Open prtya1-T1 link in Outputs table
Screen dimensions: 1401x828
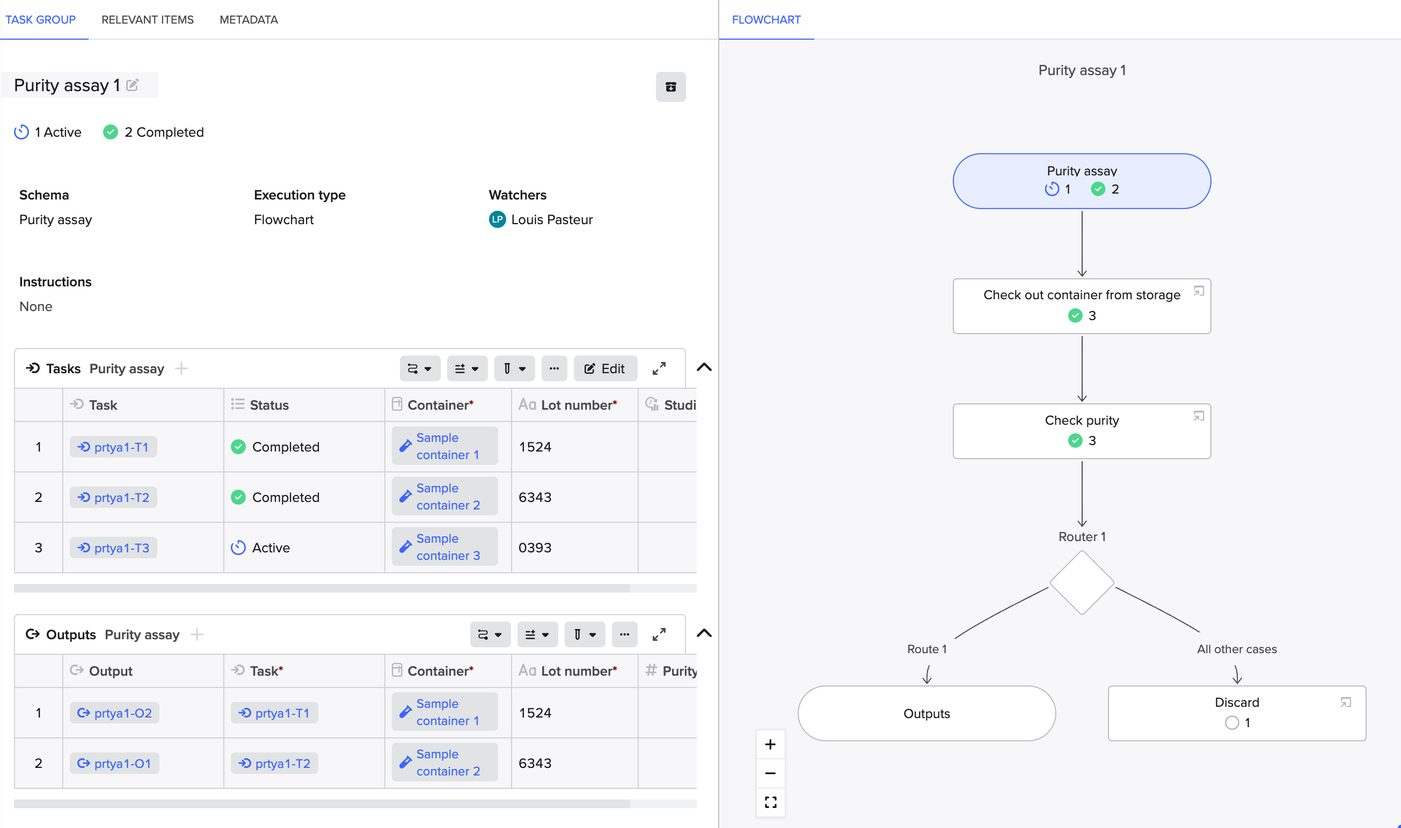coord(274,713)
